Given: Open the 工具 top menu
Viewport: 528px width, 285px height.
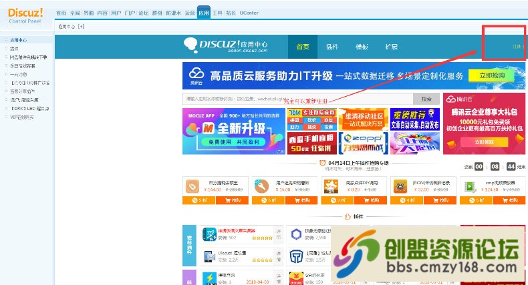Looking at the screenshot, I should tap(217, 13).
